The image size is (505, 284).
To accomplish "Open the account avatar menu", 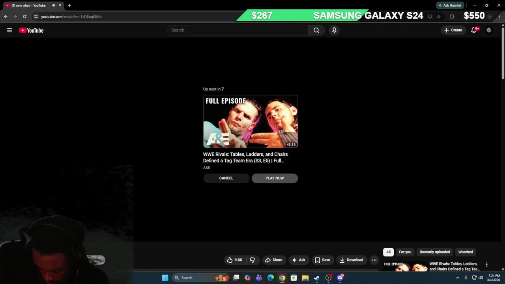I will pyautogui.click(x=489, y=30).
